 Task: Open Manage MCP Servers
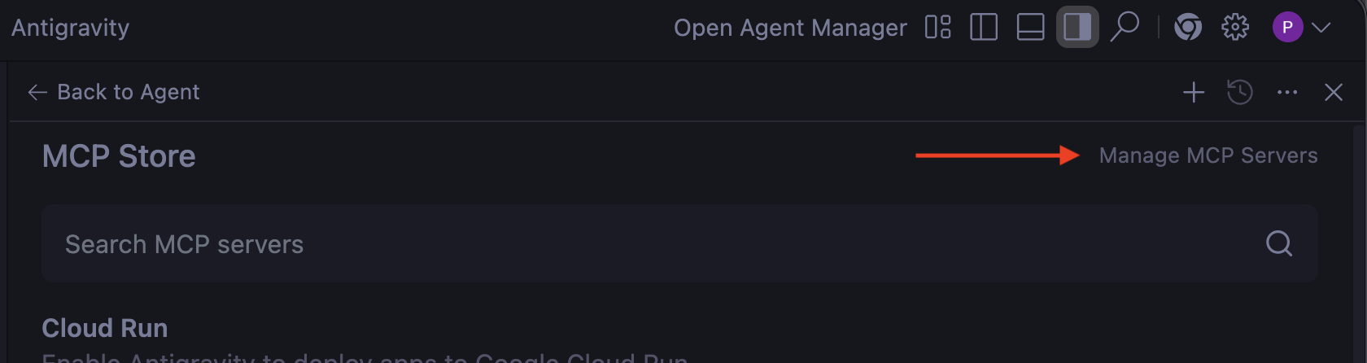pos(1208,155)
